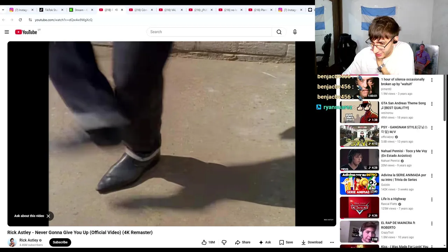
Task: Close the current YouTube video tab
Action: pyautogui.click(x=122, y=10)
